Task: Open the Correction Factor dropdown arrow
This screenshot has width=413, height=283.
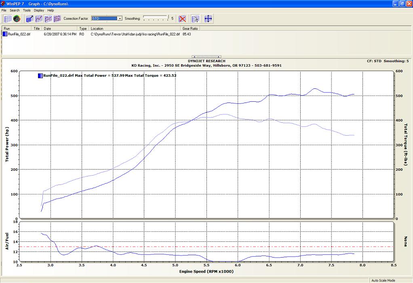Action: pyautogui.click(x=120, y=19)
